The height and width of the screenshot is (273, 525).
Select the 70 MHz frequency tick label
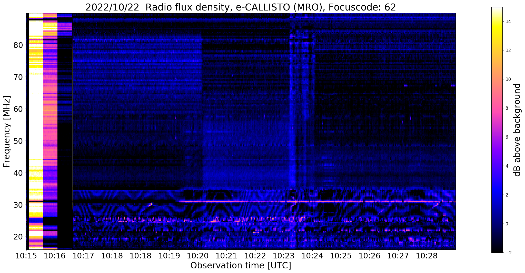click(x=18, y=77)
